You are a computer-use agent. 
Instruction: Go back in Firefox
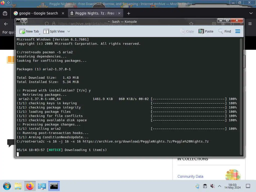(x=6, y=24)
